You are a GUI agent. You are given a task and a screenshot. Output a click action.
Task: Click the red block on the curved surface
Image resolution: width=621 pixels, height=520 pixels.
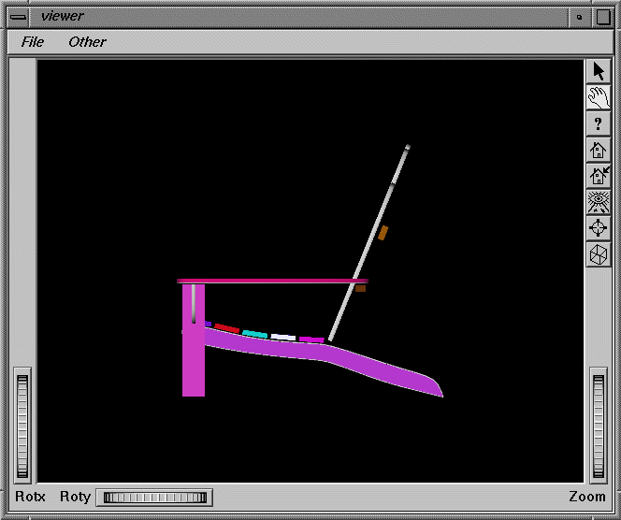[x=226, y=328]
